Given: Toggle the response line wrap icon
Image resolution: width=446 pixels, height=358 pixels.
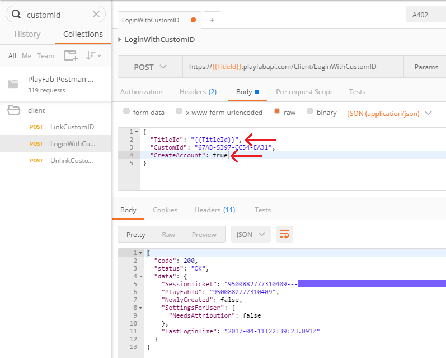Looking at the screenshot, I should (284, 234).
